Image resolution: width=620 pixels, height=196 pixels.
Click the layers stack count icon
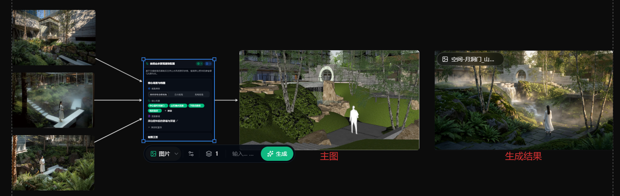tap(209, 154)
